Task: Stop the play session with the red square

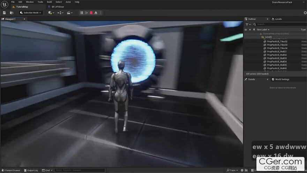Action: pyautogui.click(x=91, y=13)
